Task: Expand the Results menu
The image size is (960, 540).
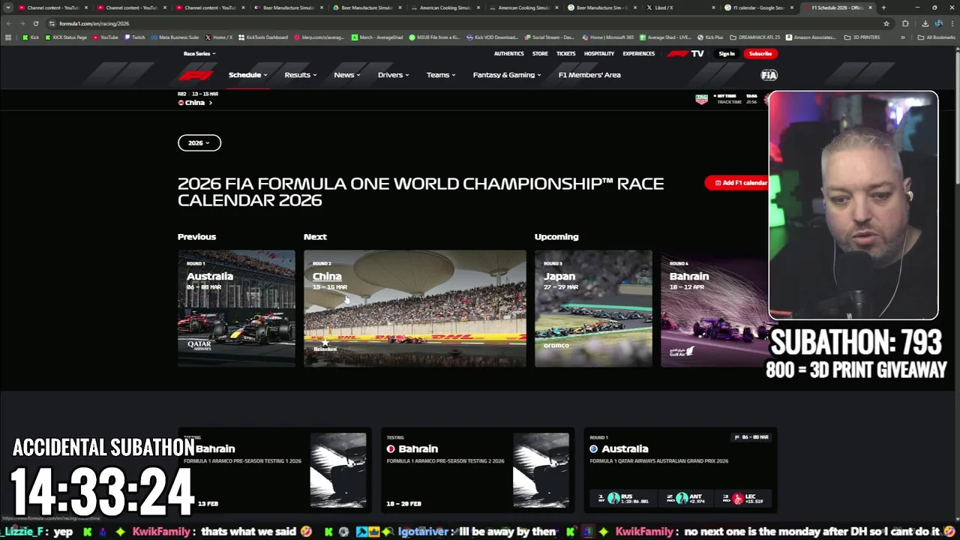Action: point(301,75)
